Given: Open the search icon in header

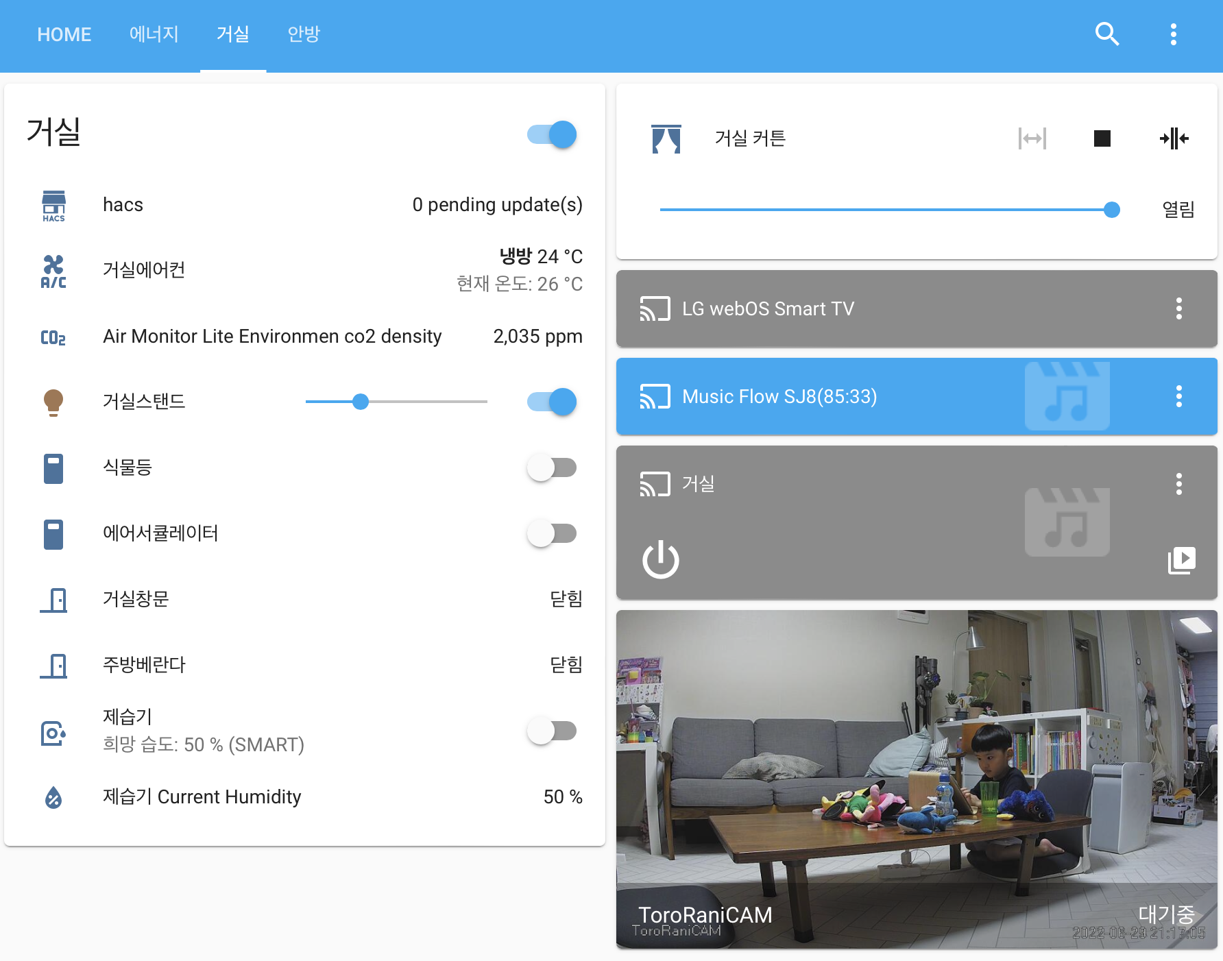Looking at the screenshot, I should point(1107,34).
